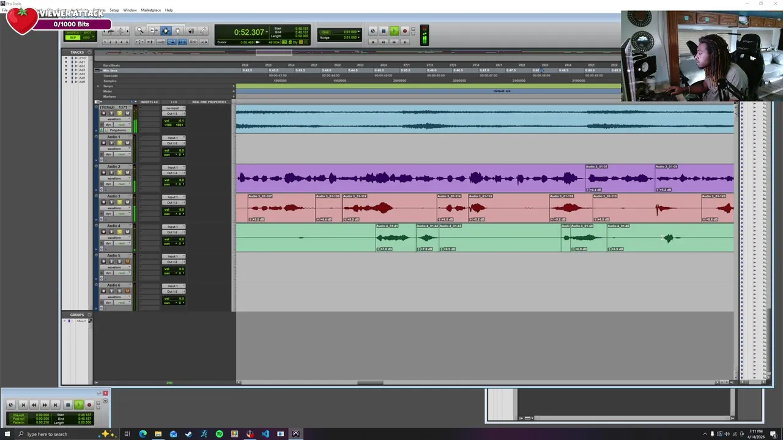Screen dimensions: 783x440
Task: Open Audio 1 track view waveform selector
Action: click(x=114, y=149)
